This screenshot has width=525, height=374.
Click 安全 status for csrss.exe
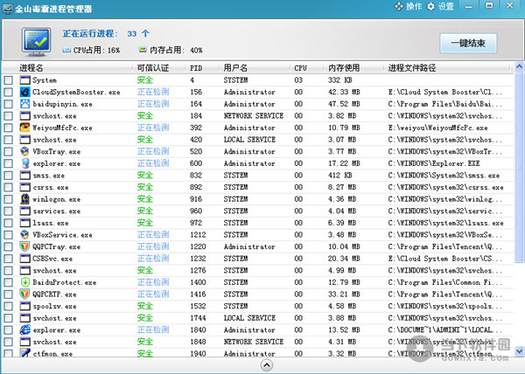coord(145,187)
